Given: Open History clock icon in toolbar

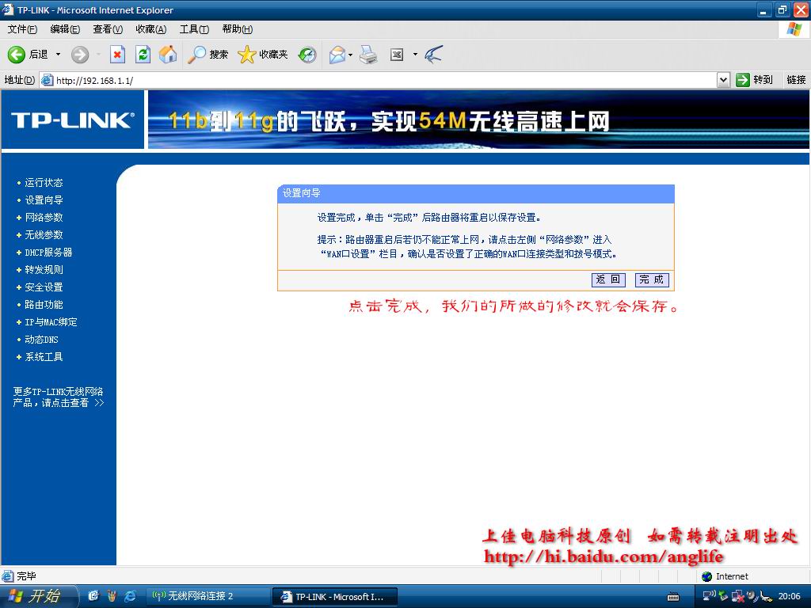Looking at the screenshot, I should click(x=307, y=55).
